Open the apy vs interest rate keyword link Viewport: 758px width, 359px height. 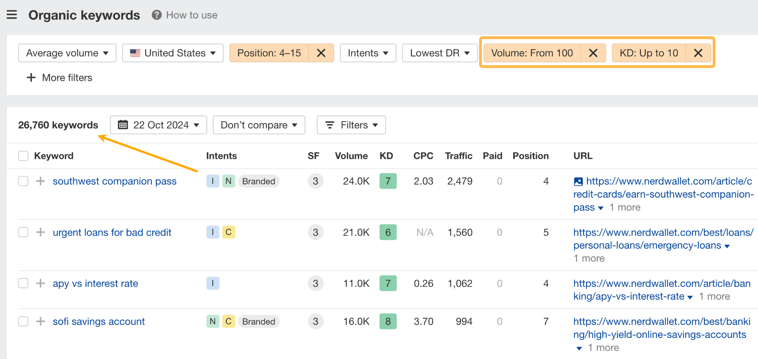click(x=95, y=283)
